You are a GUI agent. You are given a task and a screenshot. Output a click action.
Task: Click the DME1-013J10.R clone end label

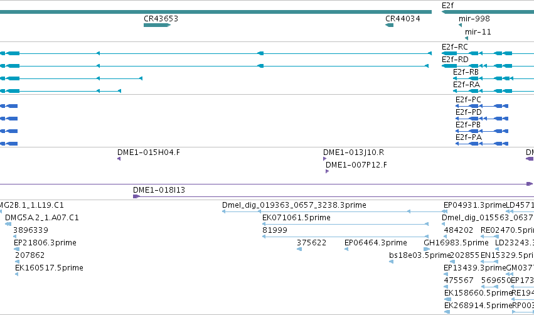(353, 152)
